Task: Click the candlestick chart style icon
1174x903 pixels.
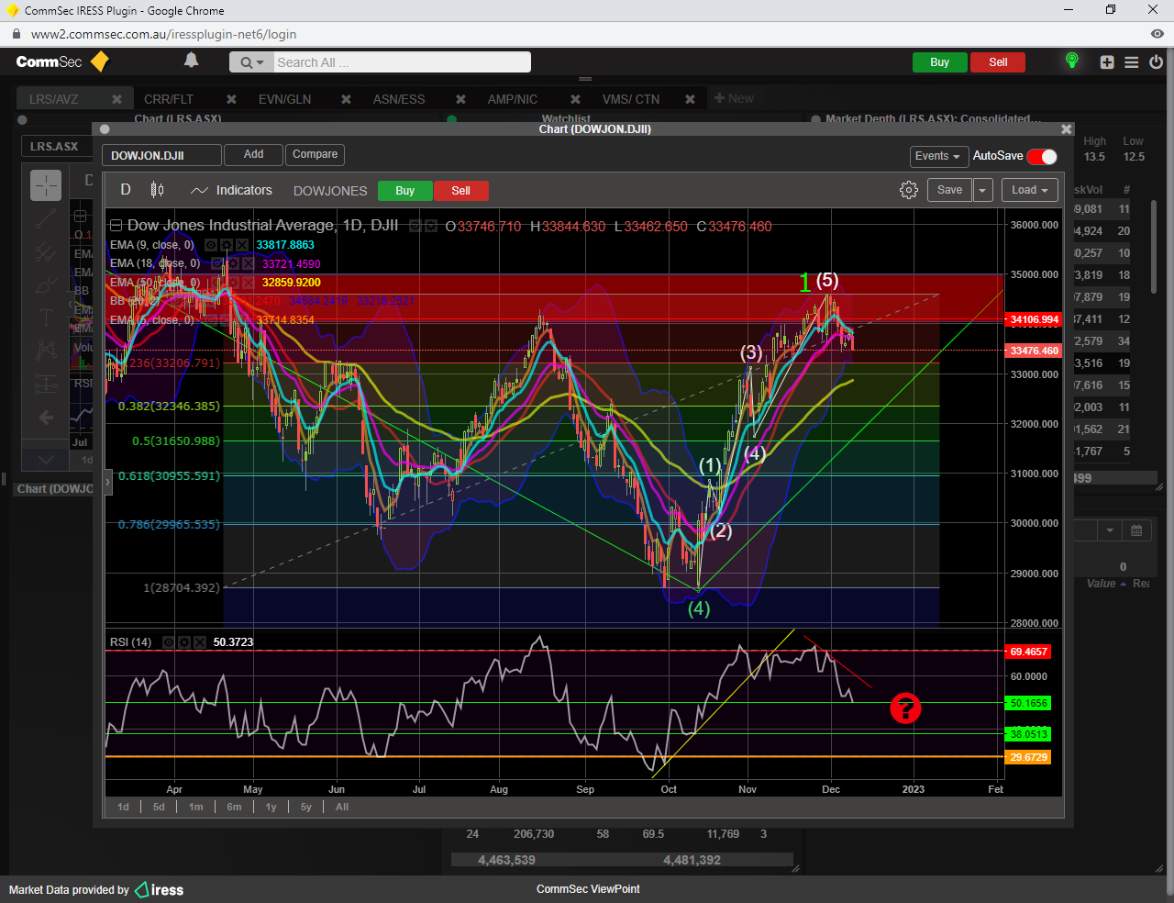Action: pos(157,190)
